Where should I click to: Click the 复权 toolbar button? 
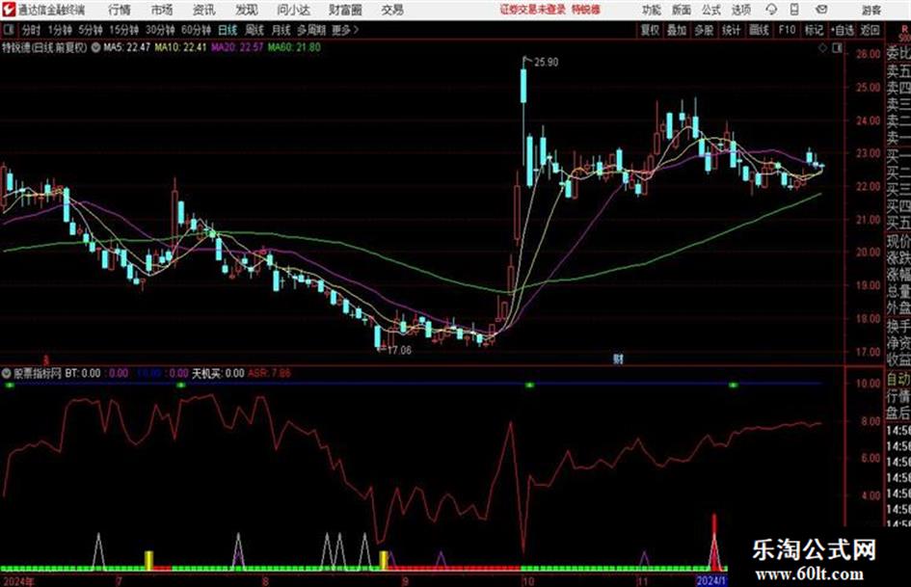650,30
